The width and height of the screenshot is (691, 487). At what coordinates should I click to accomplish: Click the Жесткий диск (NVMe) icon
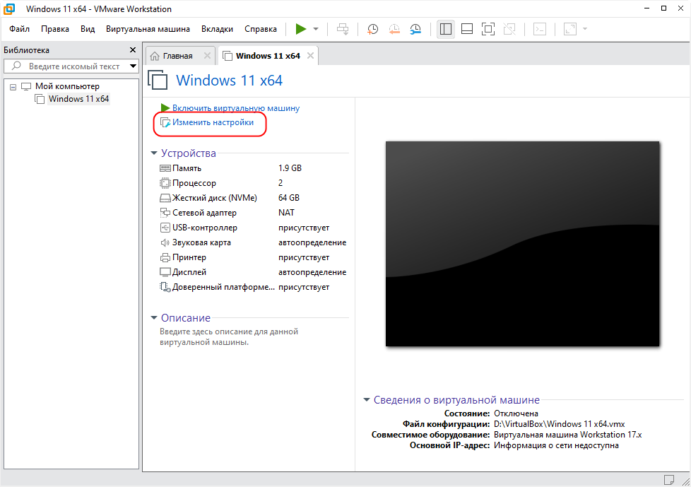[165, 198]
